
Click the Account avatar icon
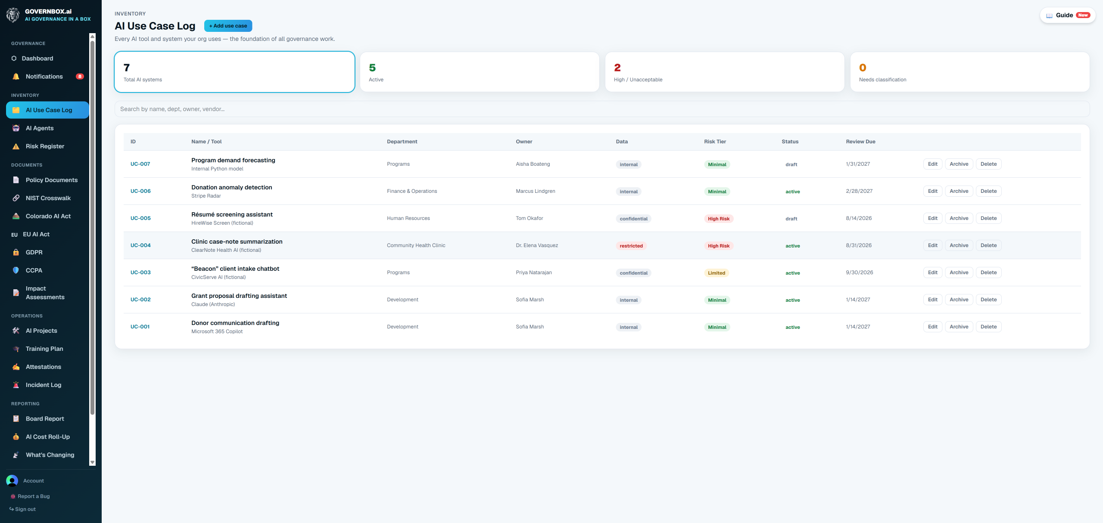point(12,480)
